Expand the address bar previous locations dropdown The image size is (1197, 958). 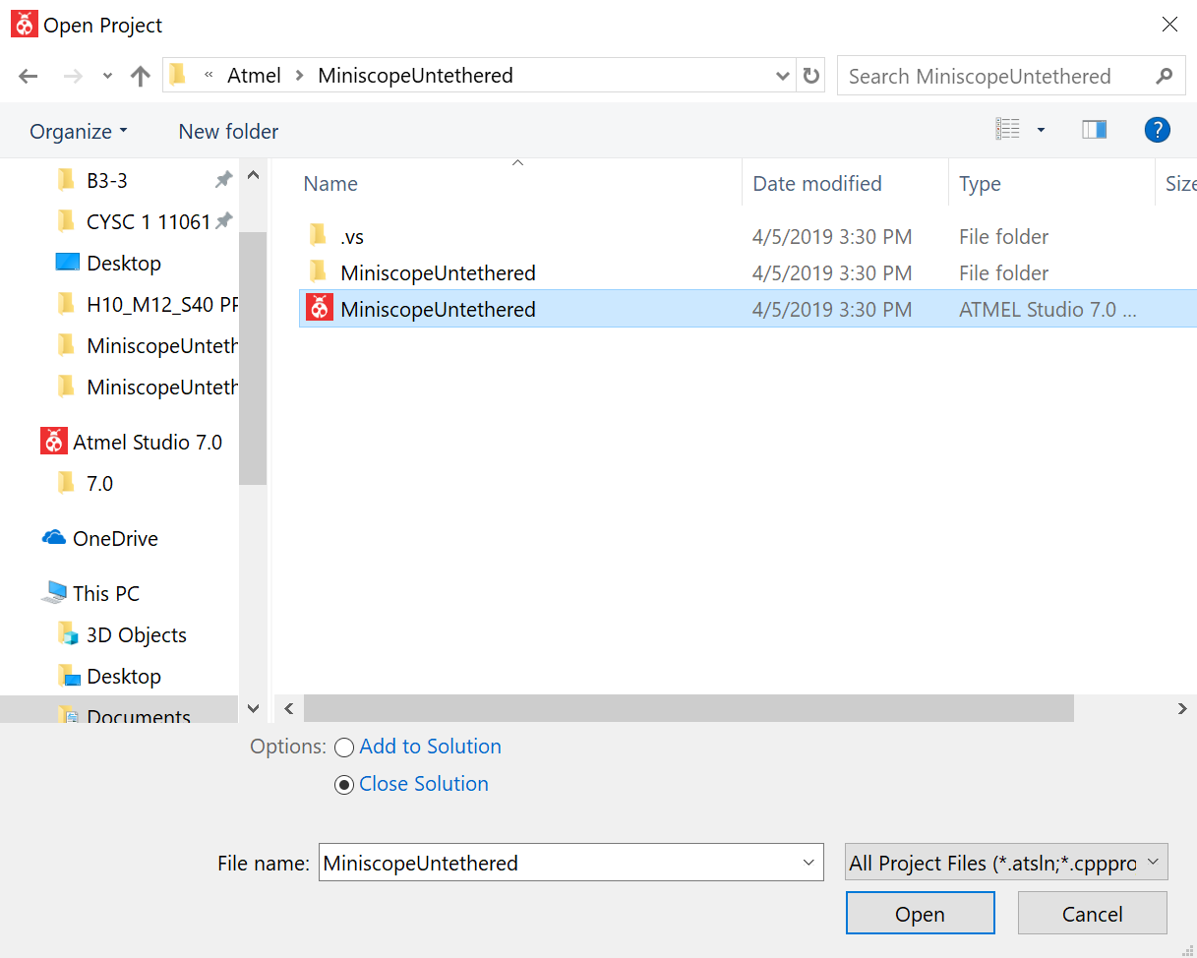[x=783, y=77]
